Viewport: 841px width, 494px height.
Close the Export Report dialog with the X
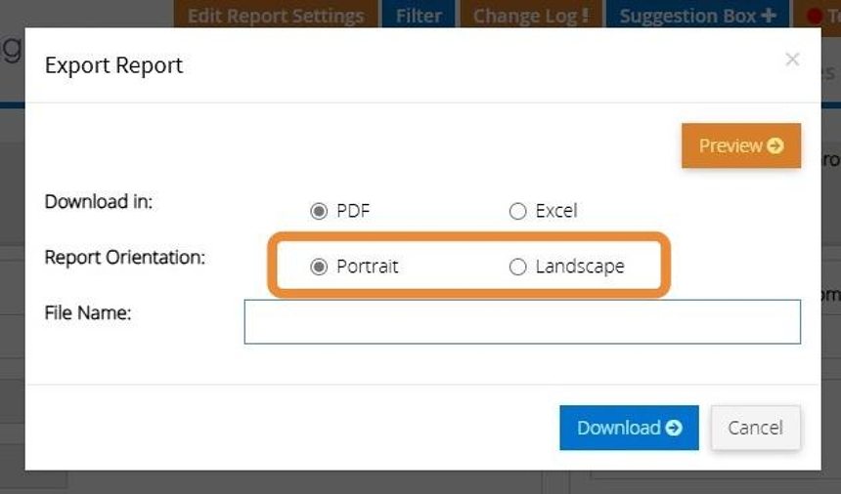(792, 60)
